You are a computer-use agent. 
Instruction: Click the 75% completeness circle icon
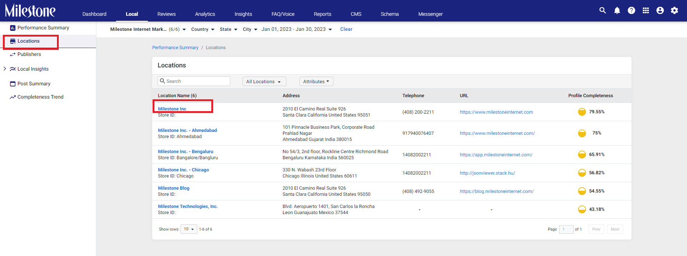point(582,133)
